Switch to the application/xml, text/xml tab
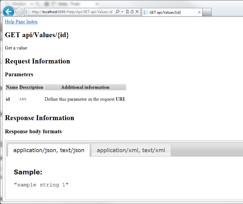The height and width of the screenshot is (204, 243). pos(131,150)
